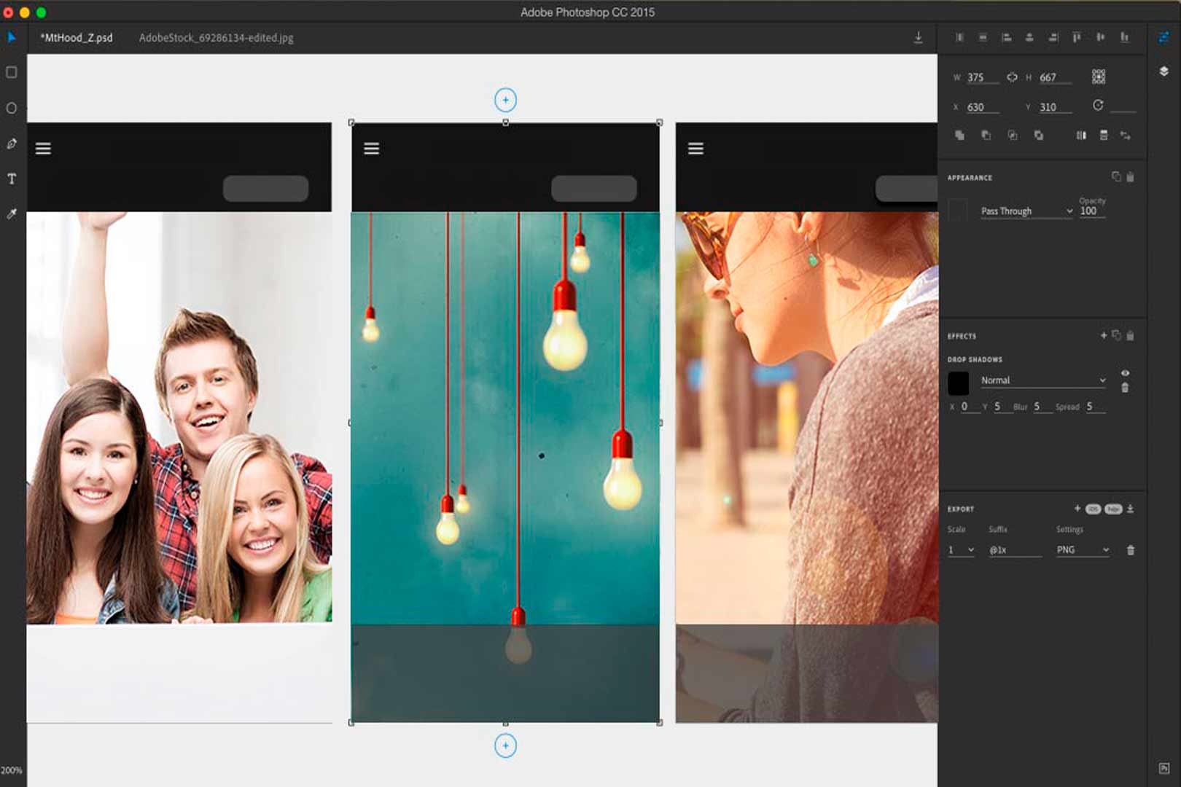Image resolution: width=1181 pixels, height=787 pixels.
Task: Toggle the link width and height constraint
Action: coord(1012,77)
